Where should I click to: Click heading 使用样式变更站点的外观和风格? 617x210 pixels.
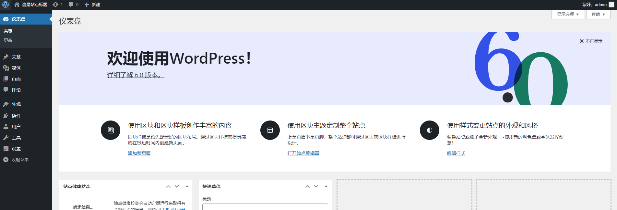492,125
